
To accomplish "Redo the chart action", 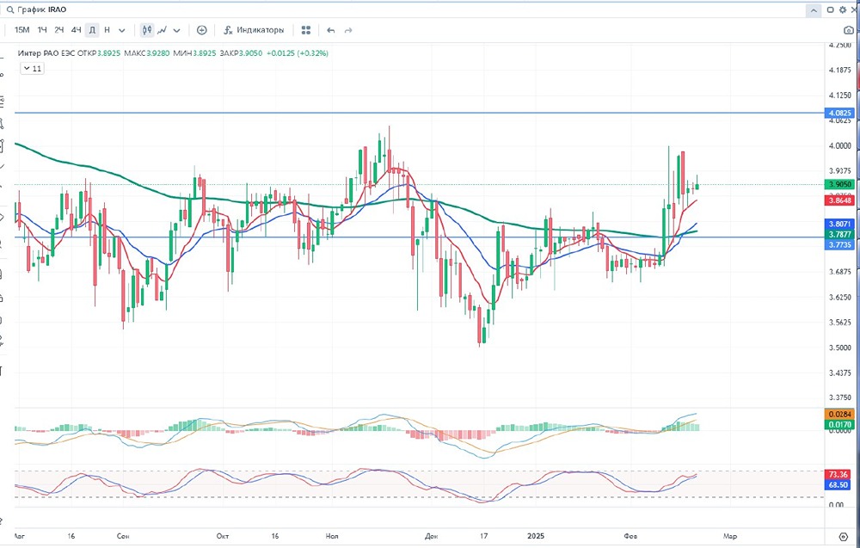I will pos(347,30).
